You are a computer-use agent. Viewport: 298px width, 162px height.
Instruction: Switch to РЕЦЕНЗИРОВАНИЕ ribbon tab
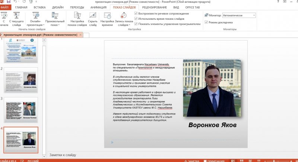[154, 7]
